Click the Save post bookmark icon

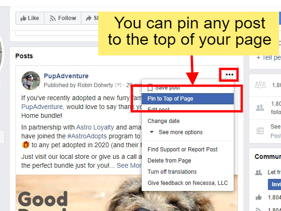tap(150, 88)
